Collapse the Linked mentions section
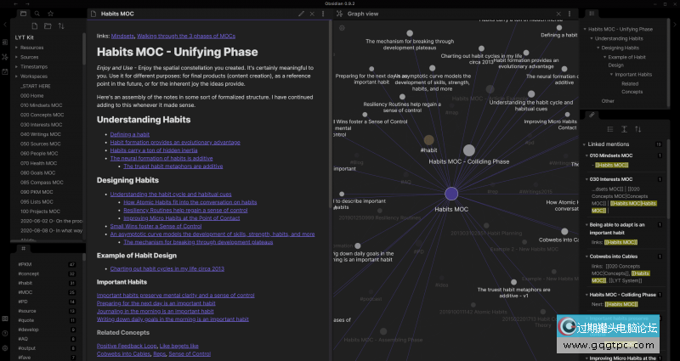Screen dimensions: 680x361 coord(585,144)
